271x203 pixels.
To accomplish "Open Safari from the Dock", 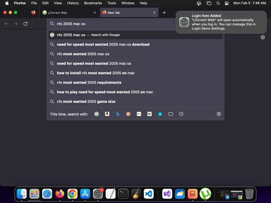I will [47, 194].
